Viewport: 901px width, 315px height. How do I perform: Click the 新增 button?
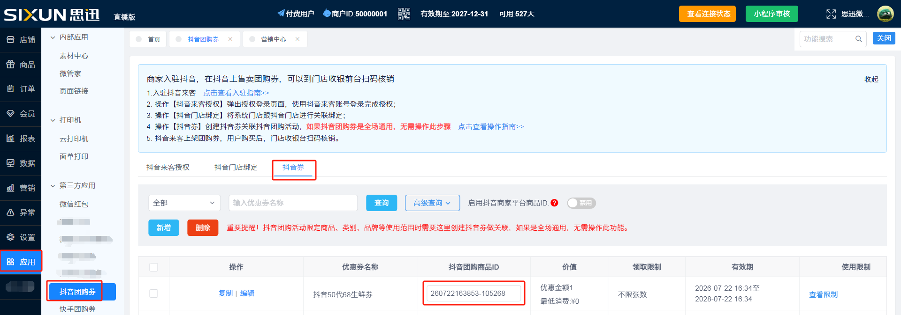tap(164, 227)
